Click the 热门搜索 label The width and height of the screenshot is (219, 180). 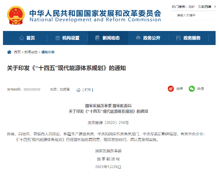click(x=179, y=7)
